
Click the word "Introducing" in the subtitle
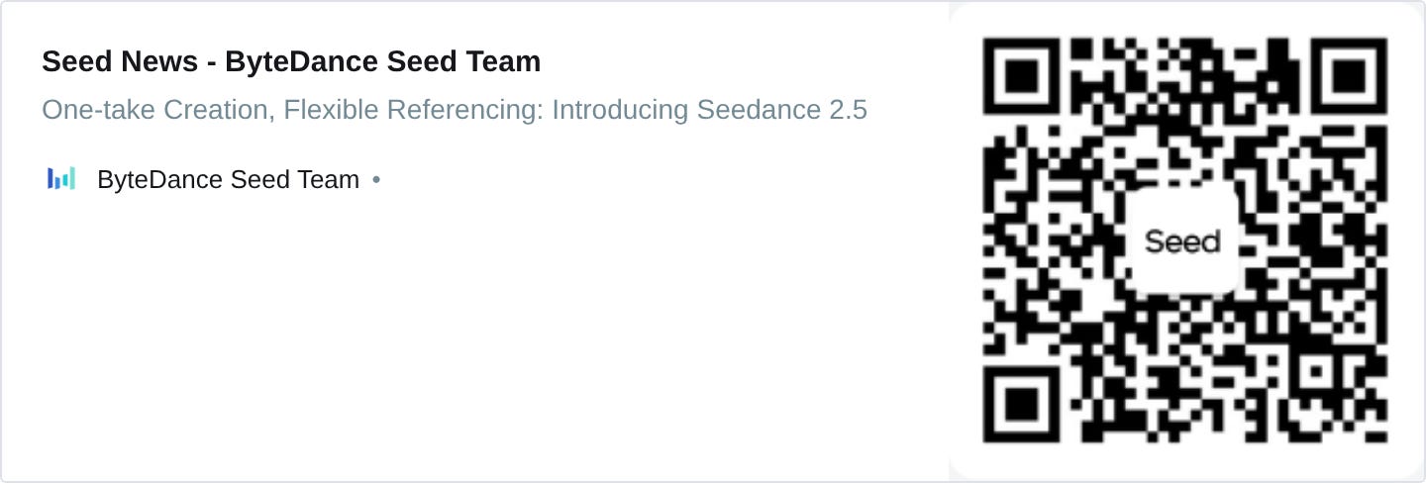tap(620, 110)
